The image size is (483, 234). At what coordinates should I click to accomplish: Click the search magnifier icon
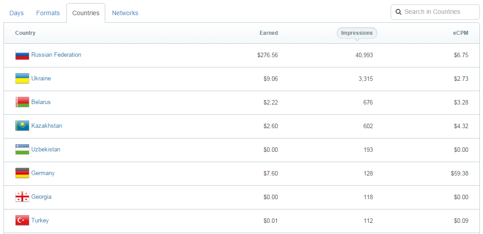[x=399, y=12]
